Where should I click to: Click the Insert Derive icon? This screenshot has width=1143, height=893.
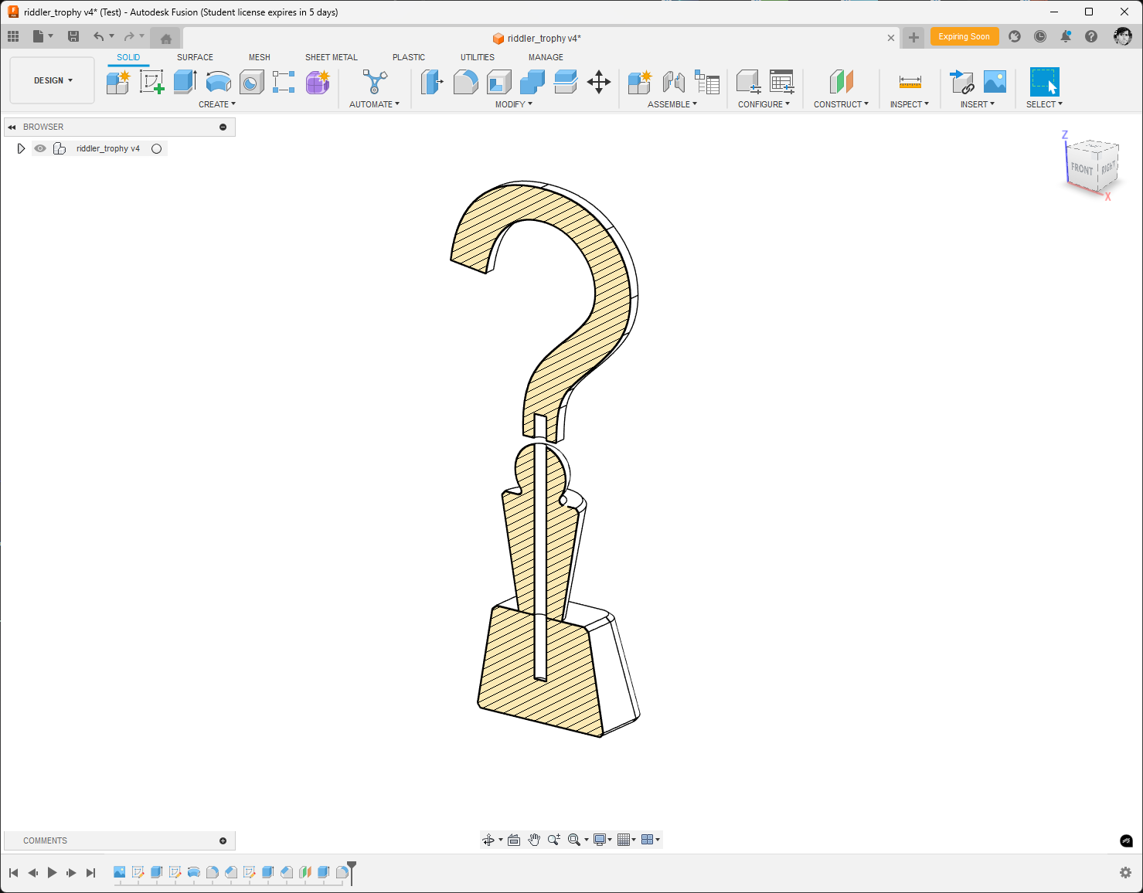click(961, 82)
